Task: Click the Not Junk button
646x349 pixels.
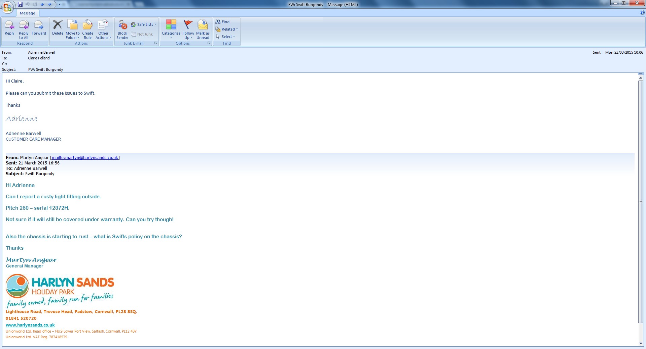Action: 142,34
